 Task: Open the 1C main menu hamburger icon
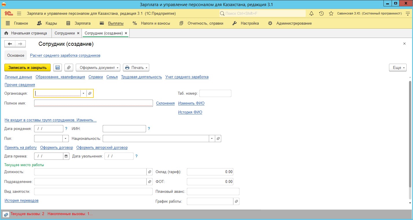click(19, 14)
